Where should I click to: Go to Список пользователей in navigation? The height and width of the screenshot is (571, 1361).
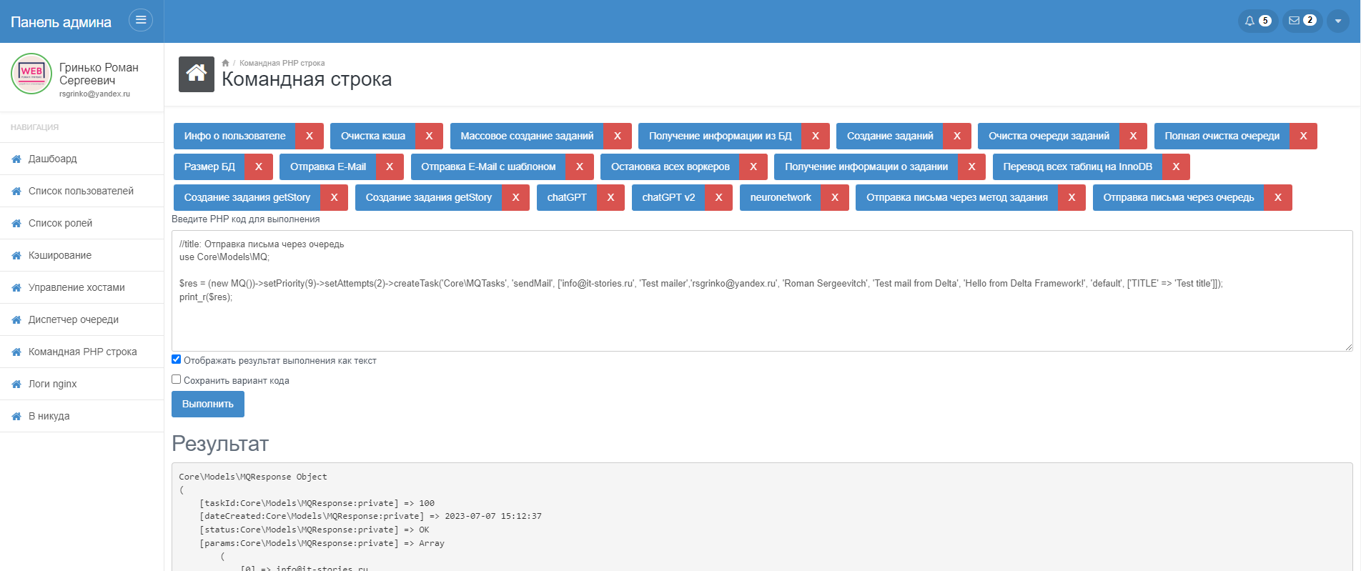(x=81, y=191)
